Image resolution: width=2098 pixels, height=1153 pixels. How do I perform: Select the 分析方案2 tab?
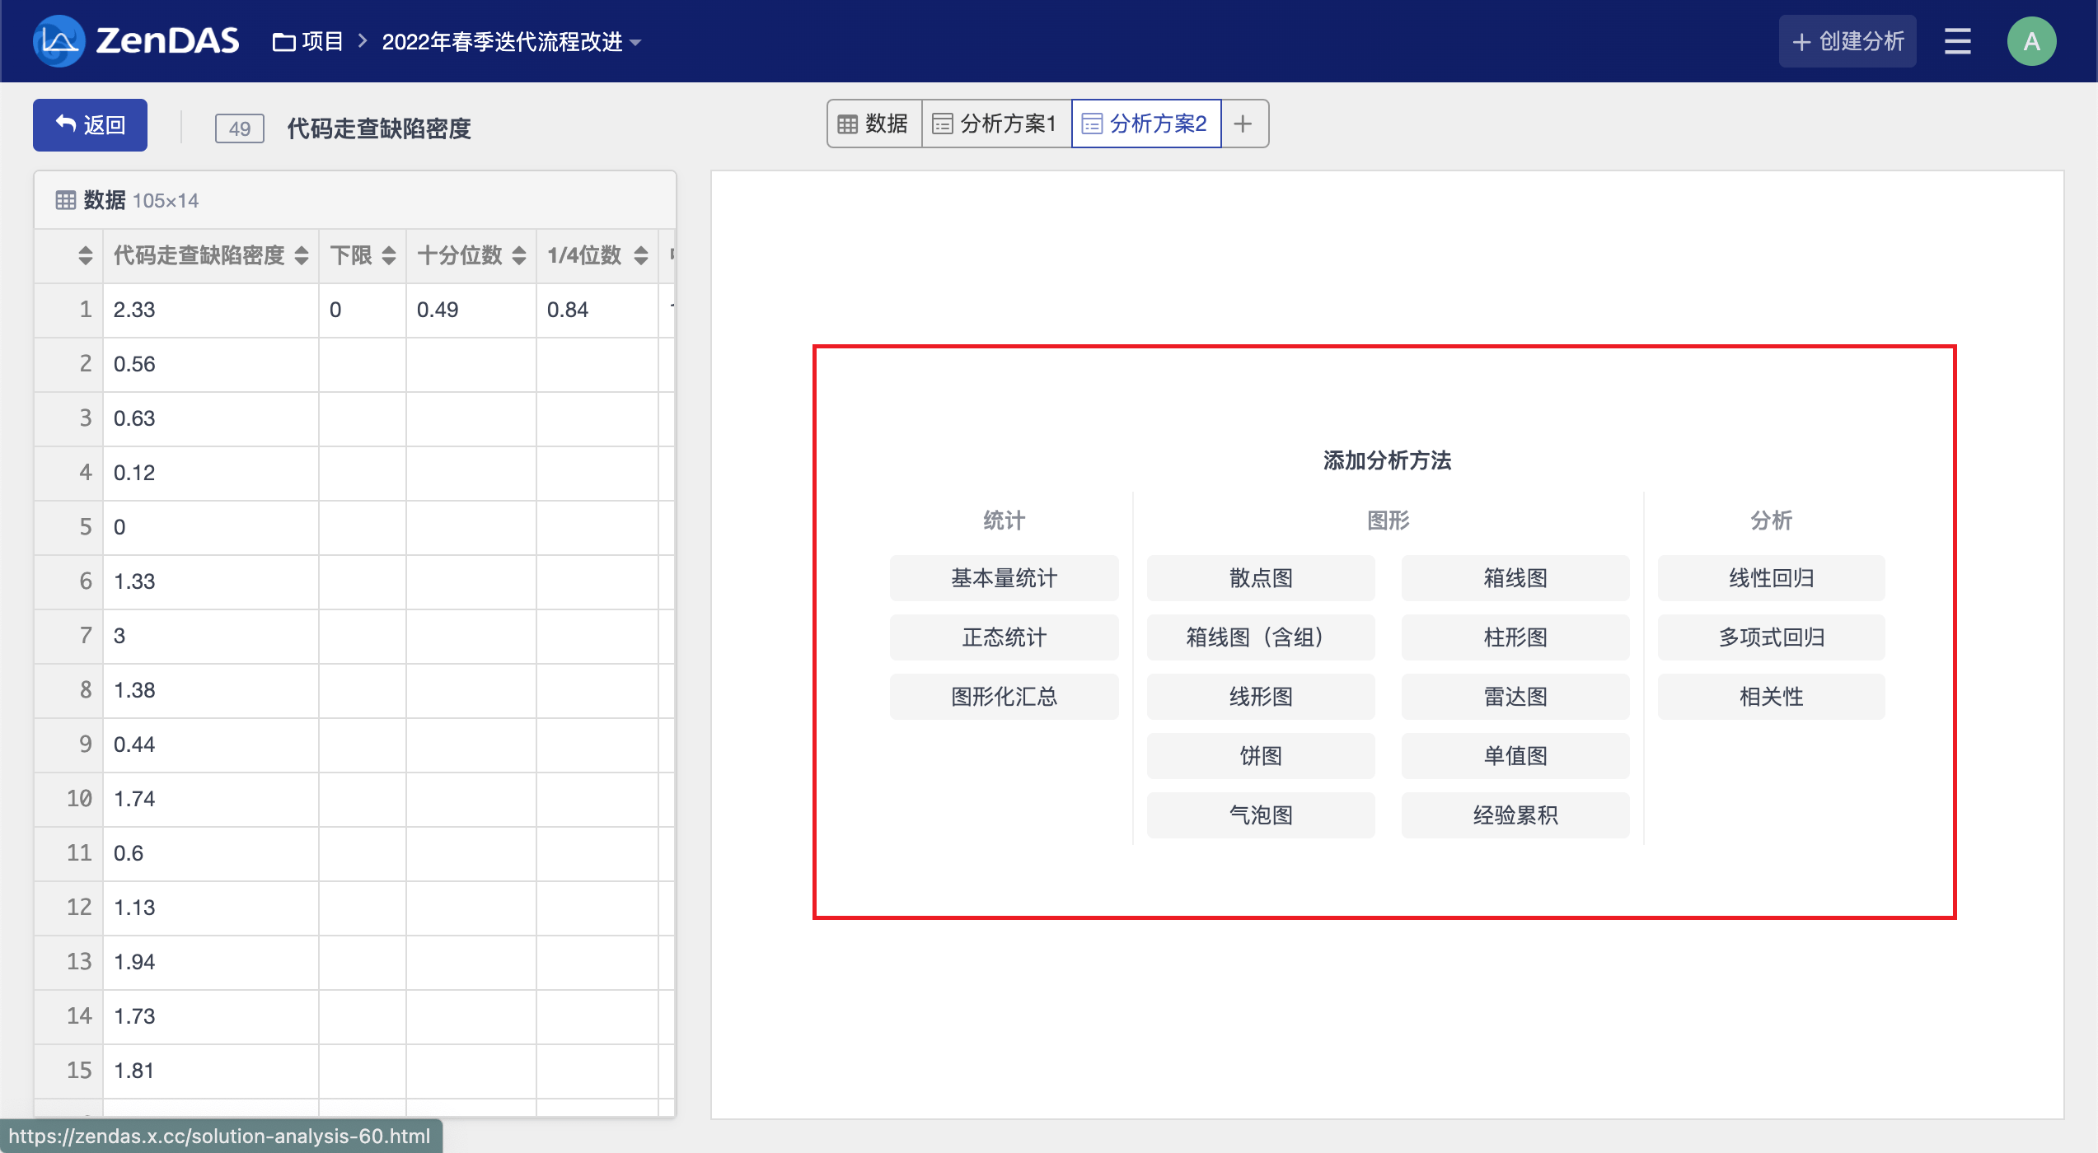(x=1145, y=124)
